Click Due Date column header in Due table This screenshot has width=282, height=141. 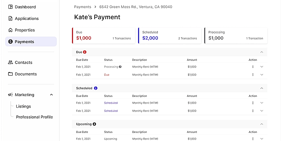[x=82, y=60]
